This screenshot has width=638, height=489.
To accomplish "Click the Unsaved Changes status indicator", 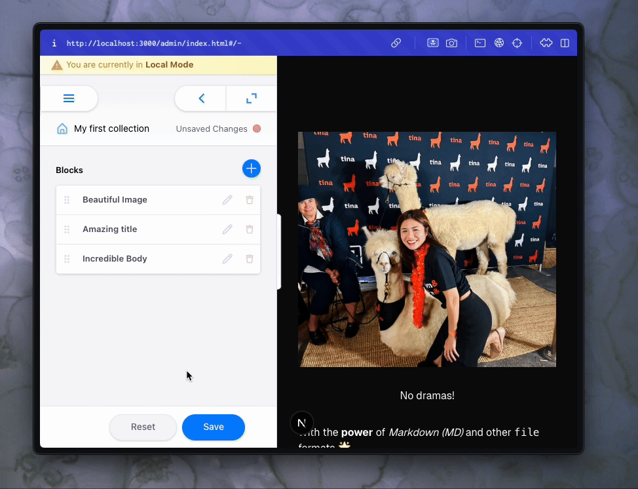I will (x=218, y=129).
